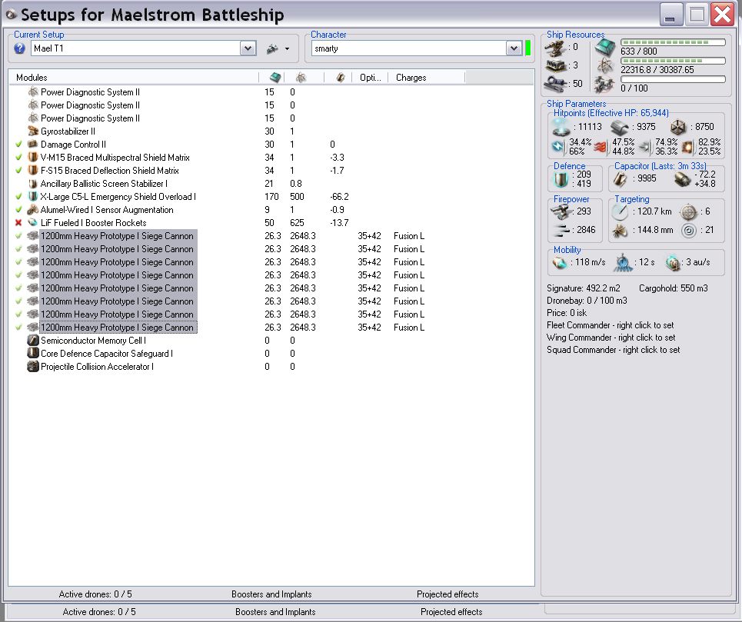This screenshot has height=622, width=742.
Task: Click the Fleet Commander text line
Action: coord(613,325)
